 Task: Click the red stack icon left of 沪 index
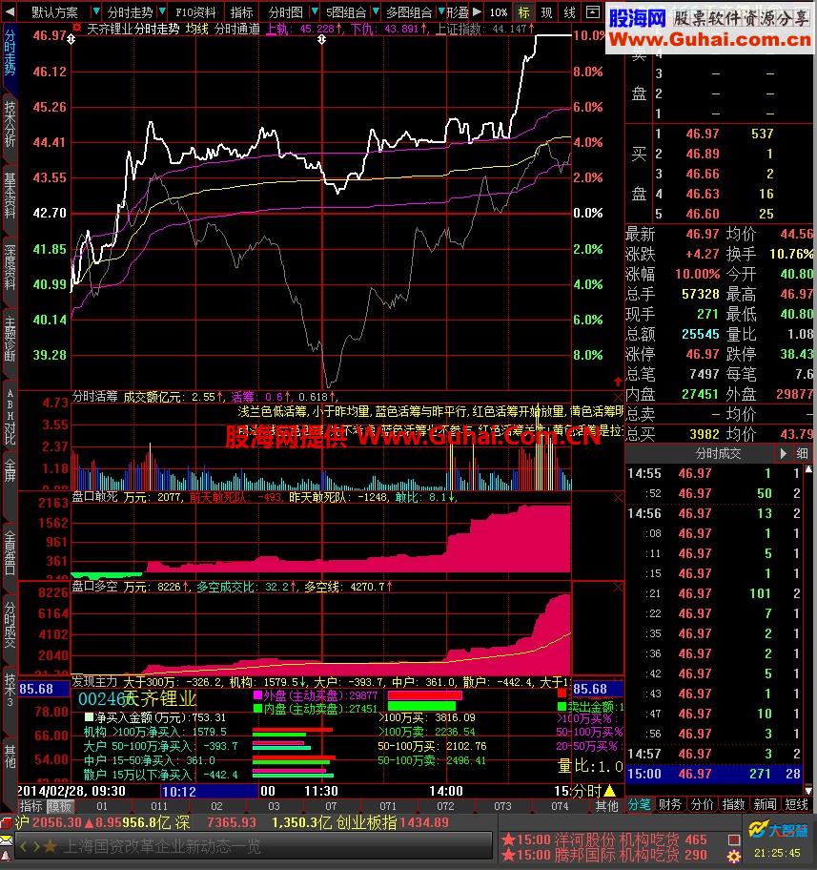6,822
